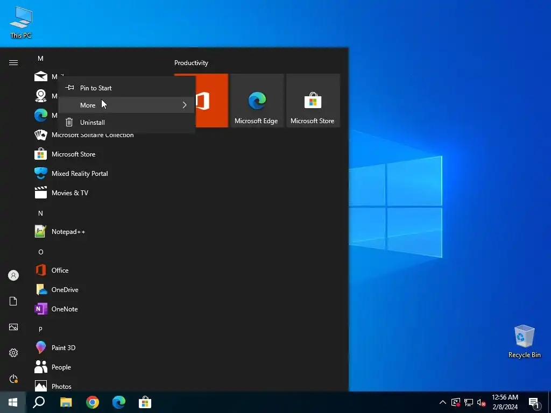Click the network status tray icon
This screenshot has width=551, height=413.
click(469, 402)
